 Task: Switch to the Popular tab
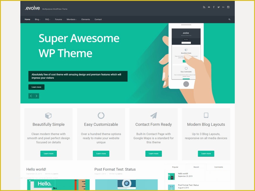click(175, 167)
